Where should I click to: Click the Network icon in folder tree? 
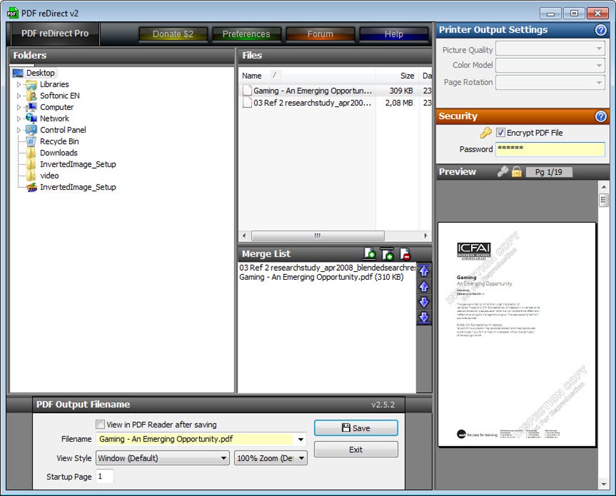point(31,118)
